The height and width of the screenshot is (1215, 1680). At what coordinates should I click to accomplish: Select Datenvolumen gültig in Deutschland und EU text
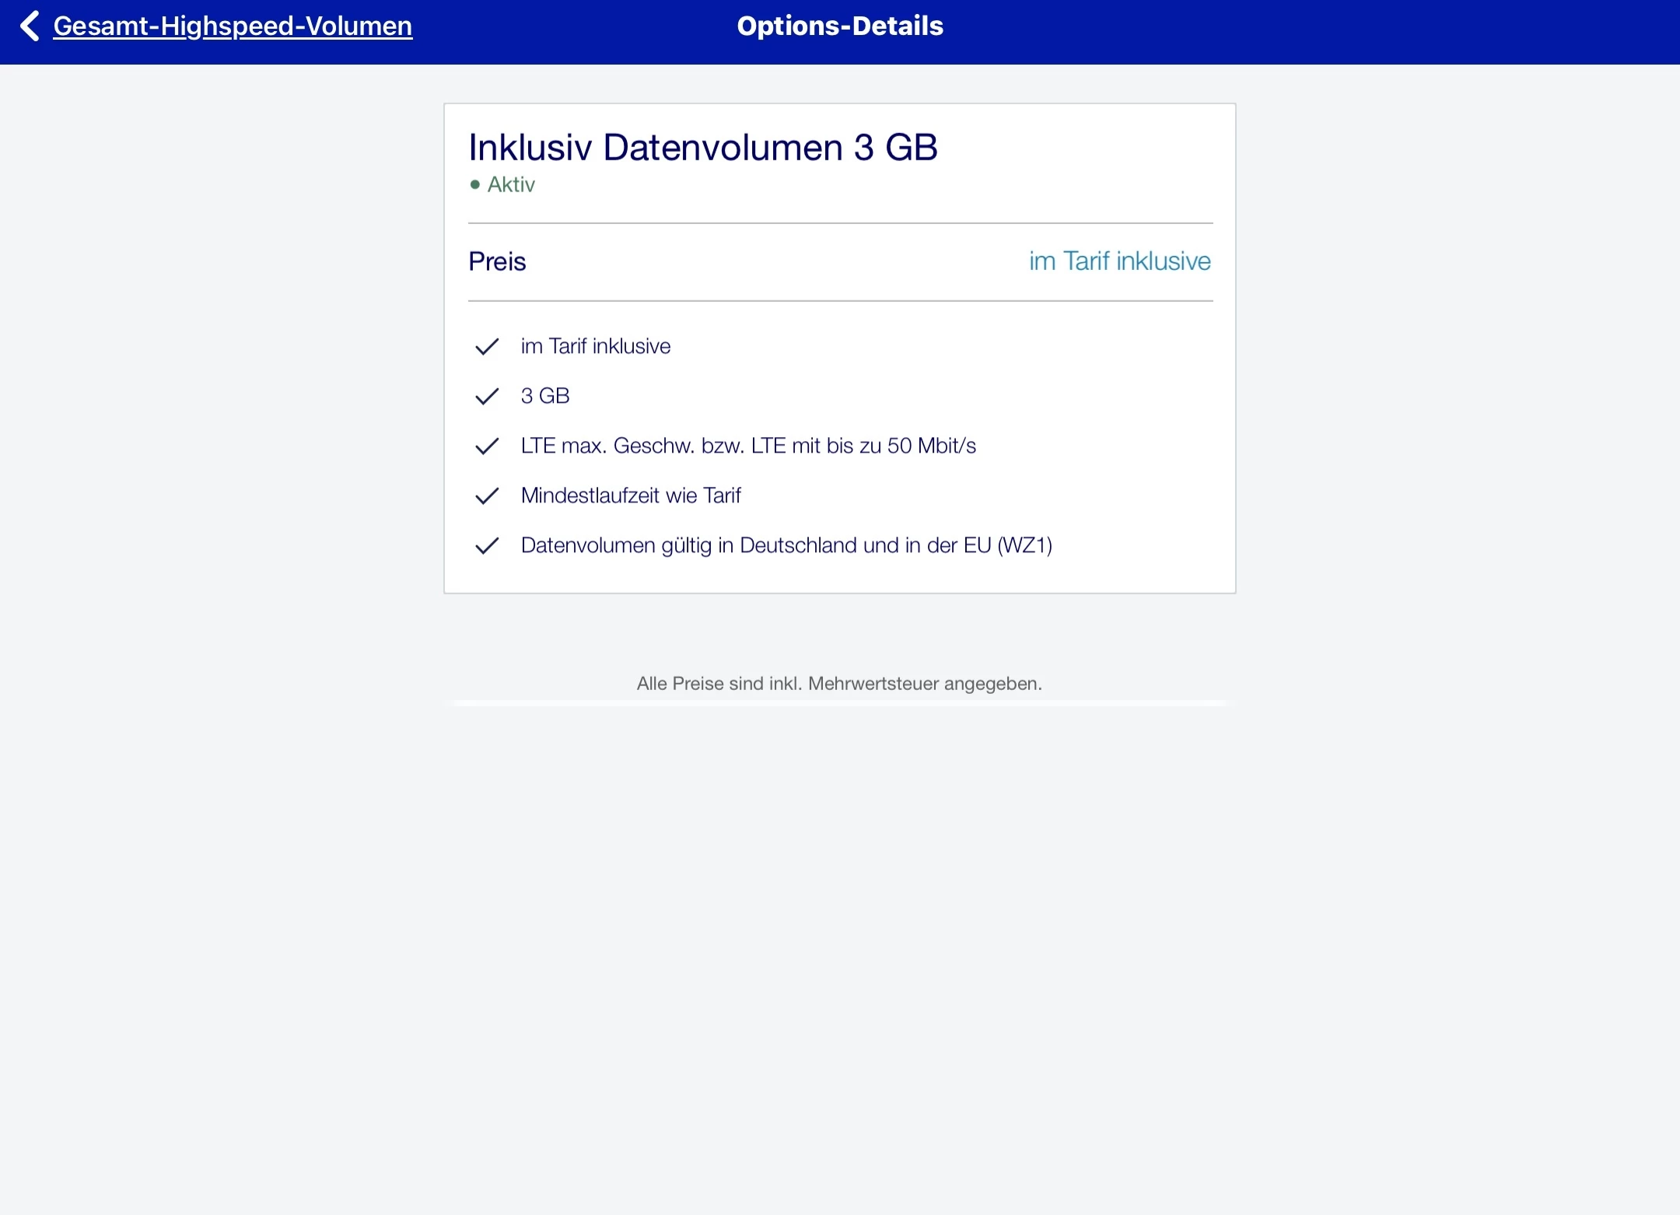(786, 545)
